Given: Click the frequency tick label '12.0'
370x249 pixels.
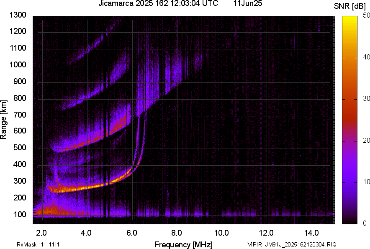Looking at the screenshot, I should pos(266,233).
